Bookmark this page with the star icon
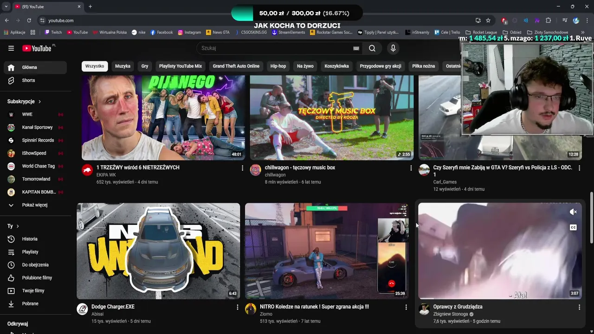Screen dimensions: 594x334 tap(488, 20)
